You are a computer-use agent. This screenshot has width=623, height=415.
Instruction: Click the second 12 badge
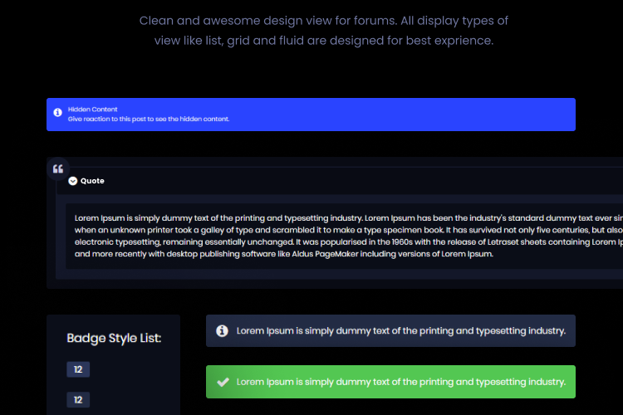[78, 400]
